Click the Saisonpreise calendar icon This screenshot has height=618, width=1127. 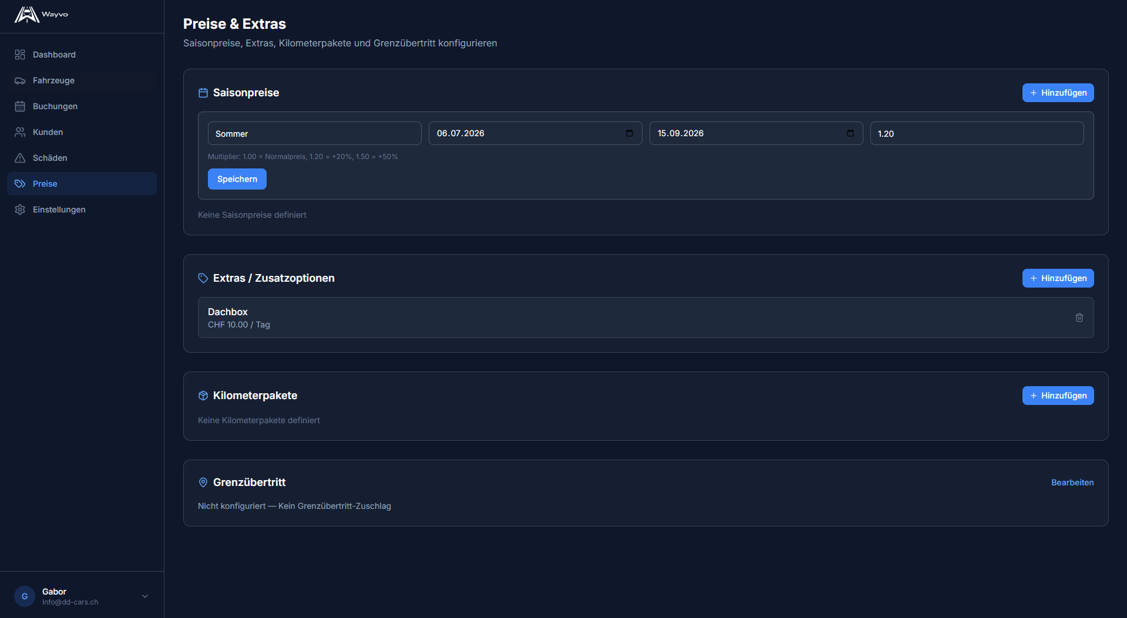(203, 93)
